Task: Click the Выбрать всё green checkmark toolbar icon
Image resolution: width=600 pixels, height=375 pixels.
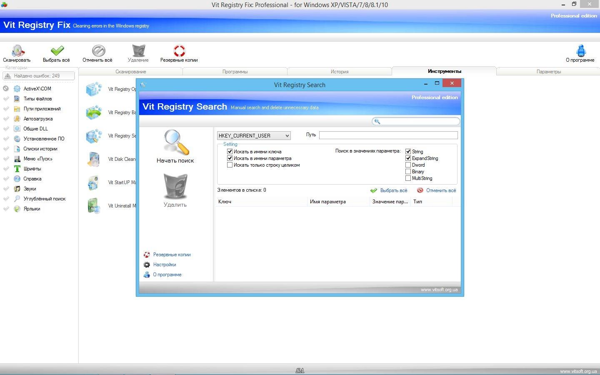Action: tap(57, 50)
